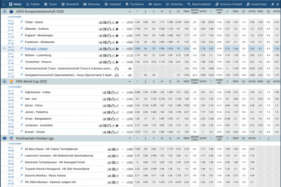Select odds 2.496 for Afghanistan - Indien
Image resolution: width=281 pixels, height=187 pixels.
click(x=137, y=92)
